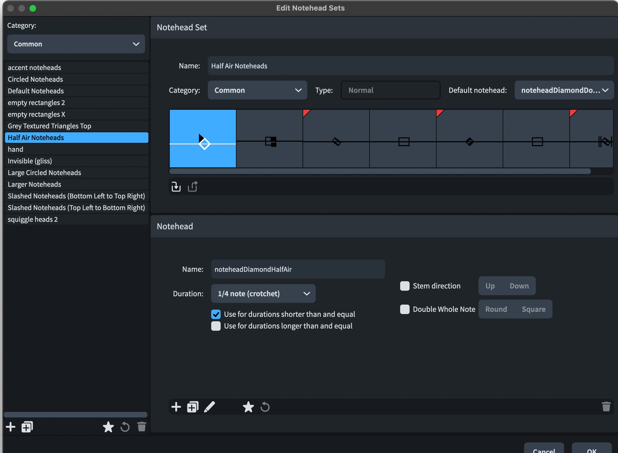Save notehead as default star icon
This screenshot has width=618, height=453.
248,407
